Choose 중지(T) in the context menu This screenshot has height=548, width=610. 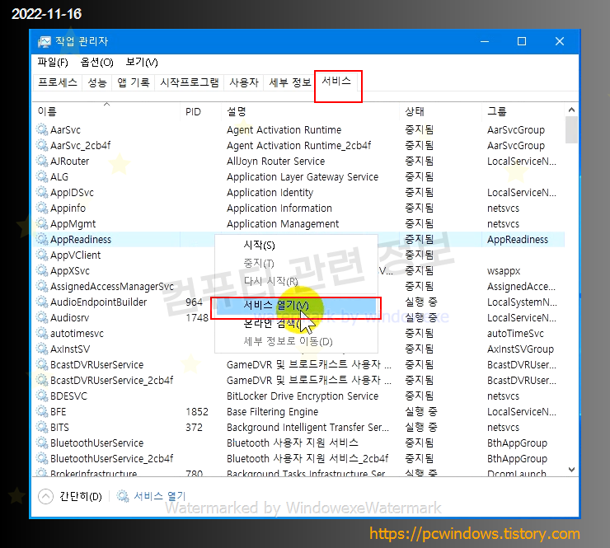296,264
